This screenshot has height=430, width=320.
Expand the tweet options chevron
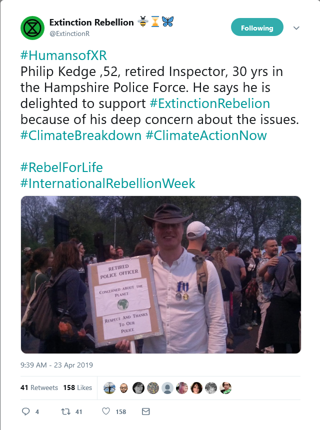click(x=296, y=28)
